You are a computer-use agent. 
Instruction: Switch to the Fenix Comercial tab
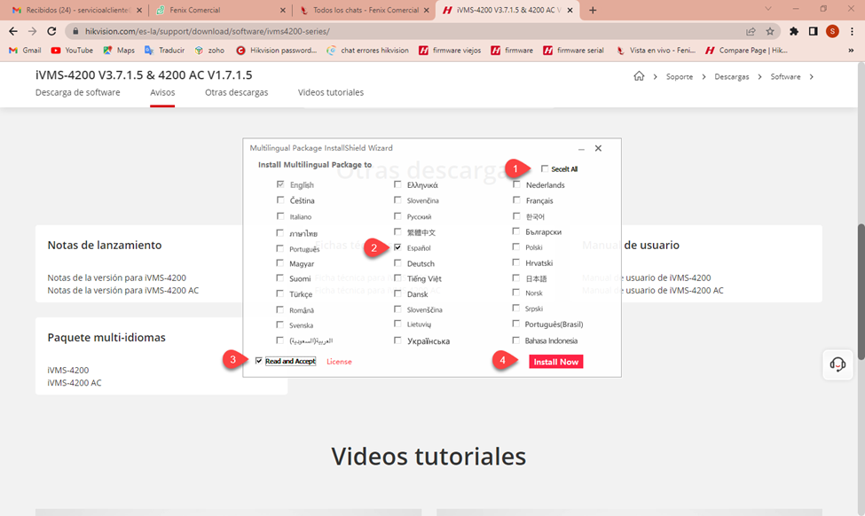point(219,10)
